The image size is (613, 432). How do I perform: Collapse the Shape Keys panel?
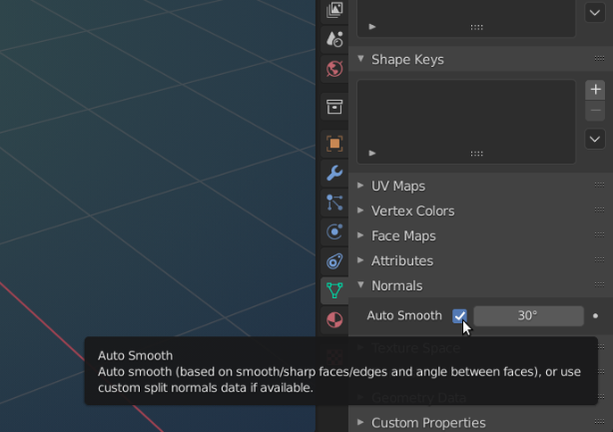tap(360, 59)
